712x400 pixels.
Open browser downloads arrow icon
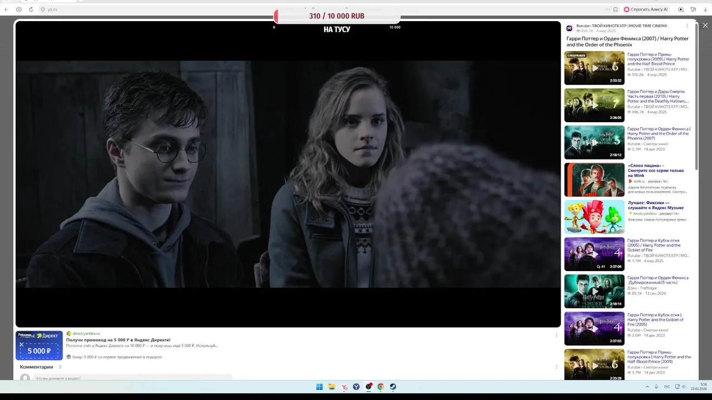pyautogui.click(x=705, y=9)
